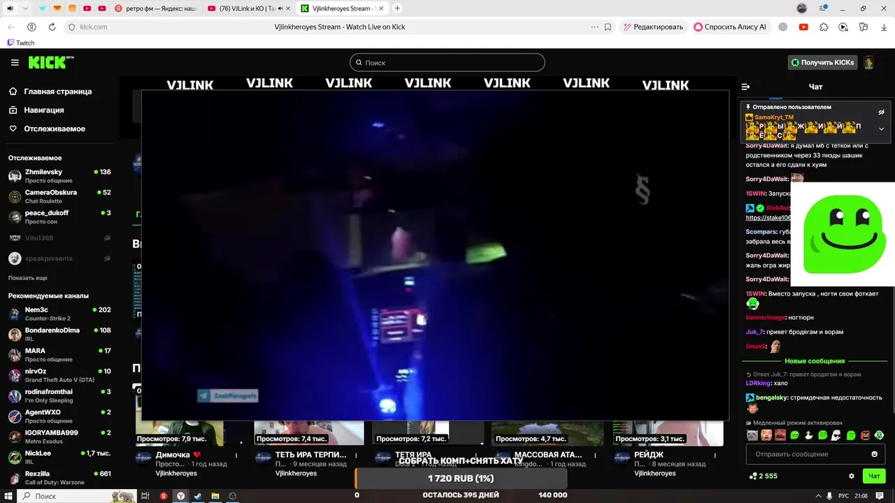Toggle the taskbar microphone icon

pos(829,496)
